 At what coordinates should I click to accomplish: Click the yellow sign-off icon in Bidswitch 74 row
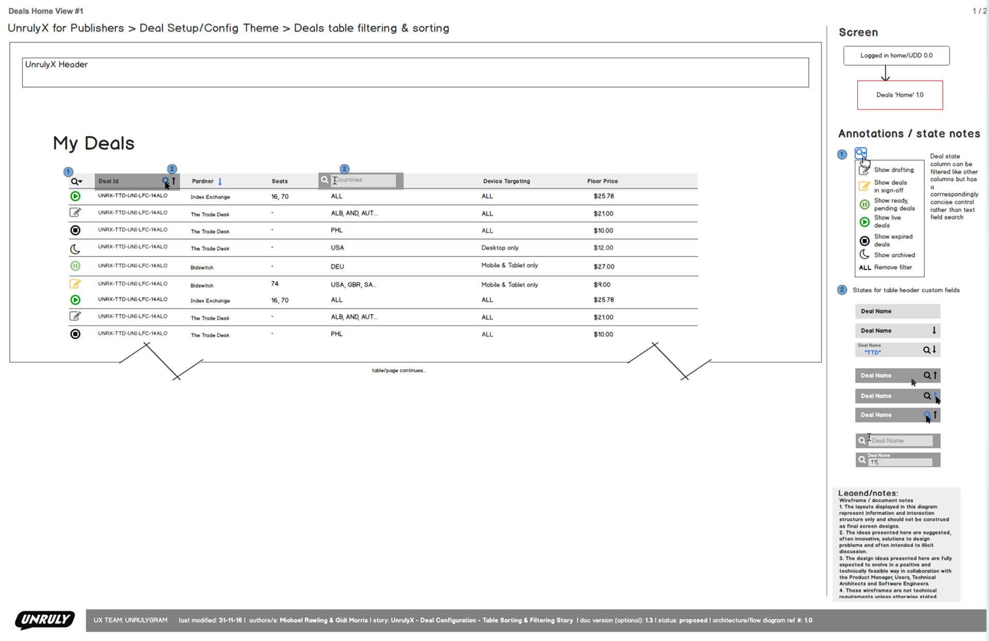75,284
